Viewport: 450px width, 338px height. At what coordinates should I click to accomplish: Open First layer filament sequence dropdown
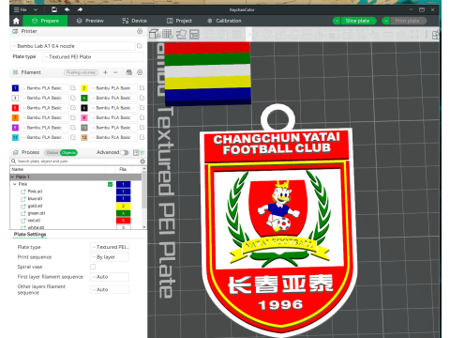point(110,277)
